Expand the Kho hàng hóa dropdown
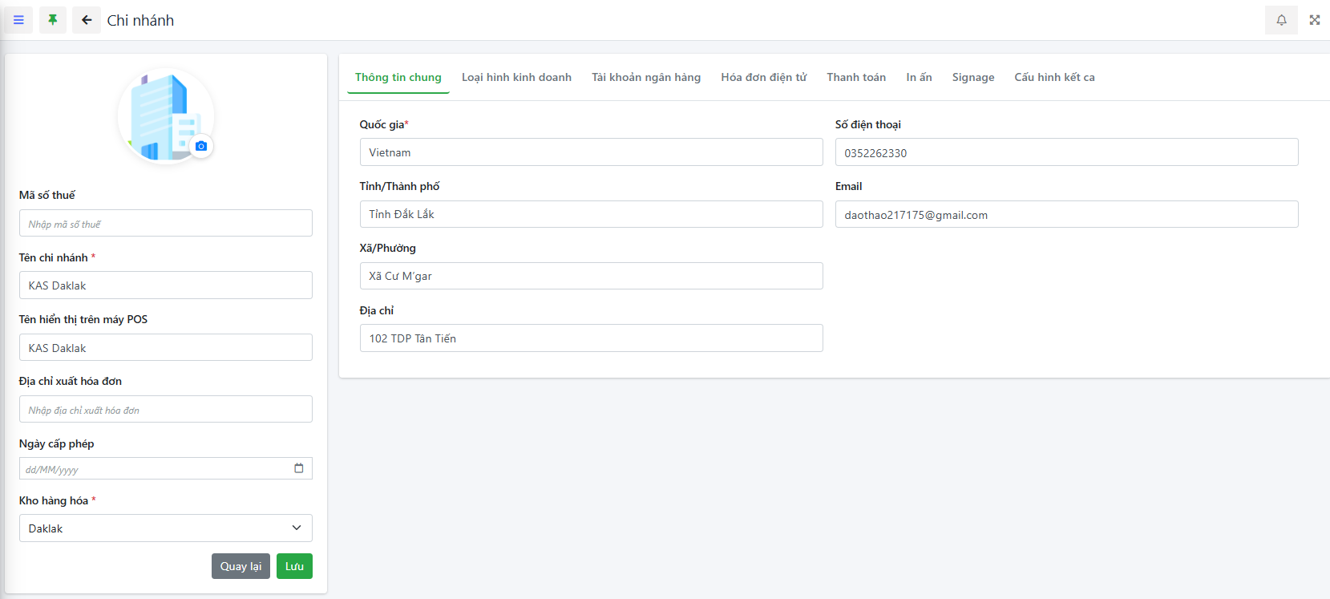The height and width of the screenshot is (599, 1330). pyautogui.click(x=166, y=528)
